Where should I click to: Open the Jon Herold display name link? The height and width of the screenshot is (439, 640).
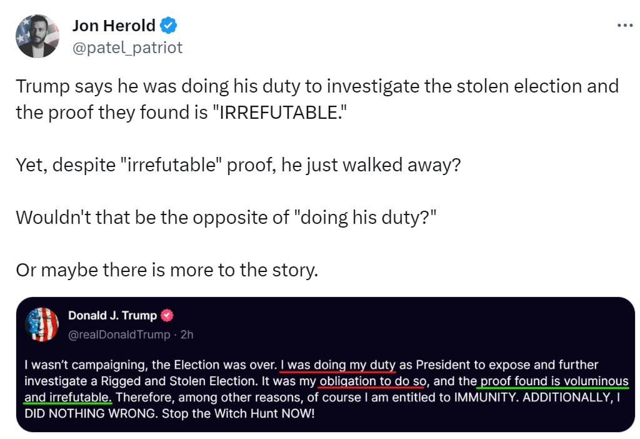click(114, 26)
